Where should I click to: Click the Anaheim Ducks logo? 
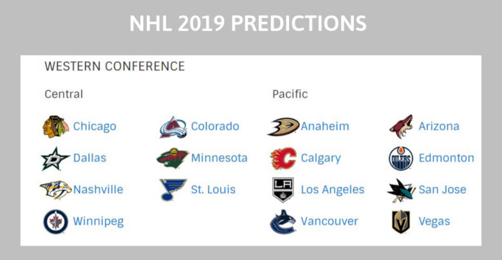283,127
